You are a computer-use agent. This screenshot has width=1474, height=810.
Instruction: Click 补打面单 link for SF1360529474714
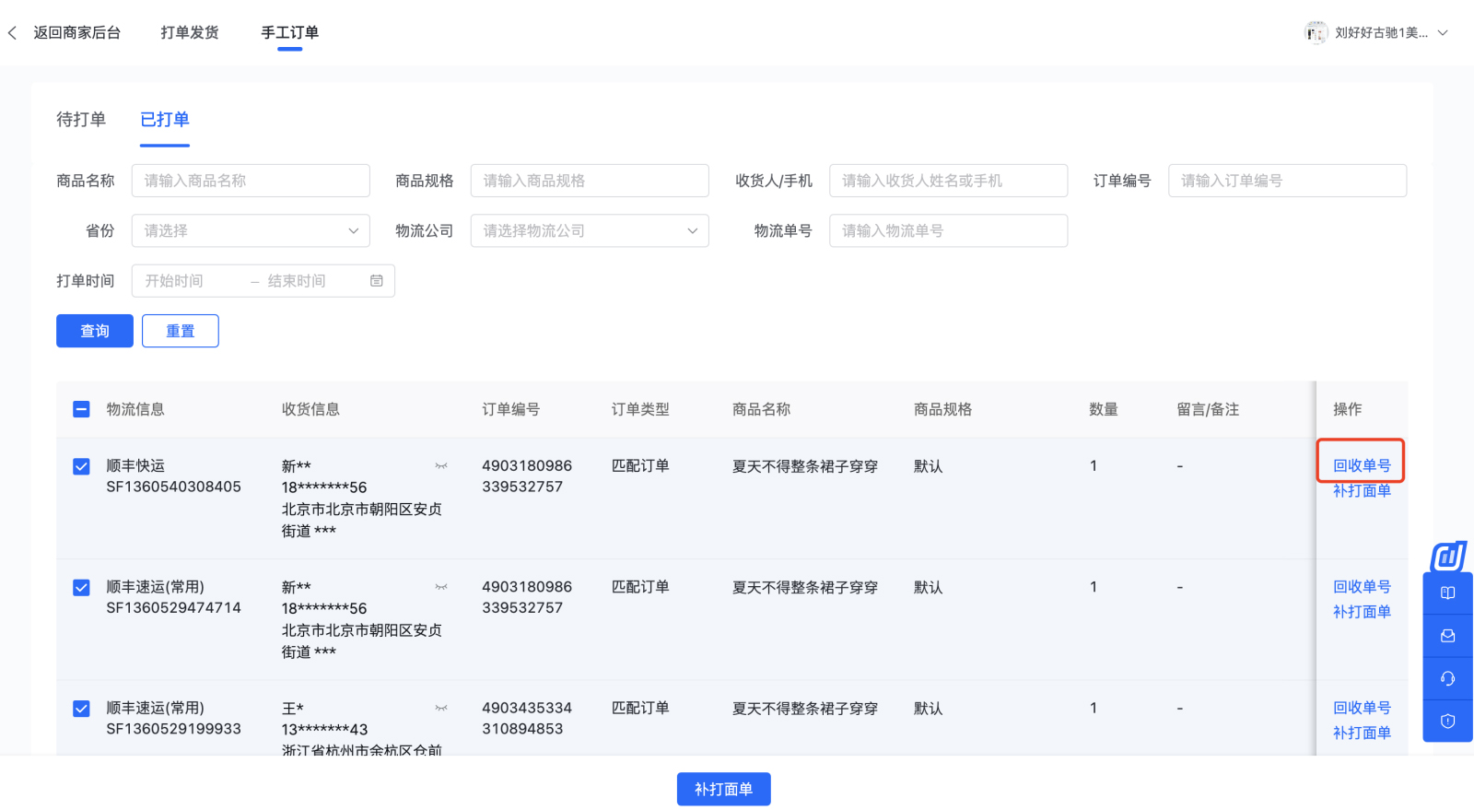1362,611
